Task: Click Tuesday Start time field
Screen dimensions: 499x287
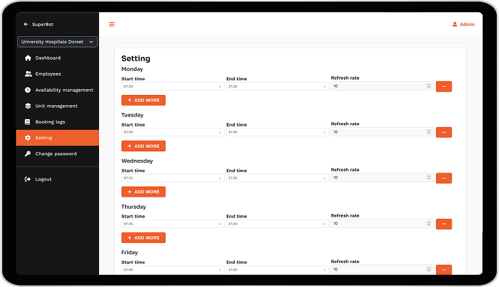Action: click(173, 132)
